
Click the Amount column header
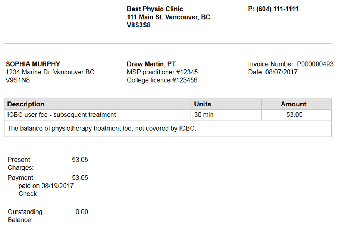pyautogui.click(x=293, y=104)
